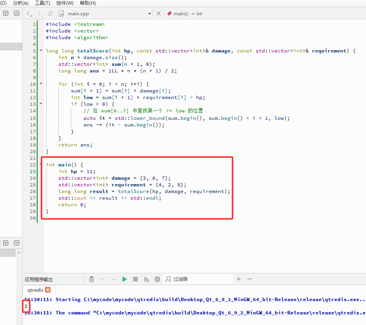The image size is (366, 325).
Task: Click the 'The command' output line
Action: pyautogui.click(x=195, y=313)
